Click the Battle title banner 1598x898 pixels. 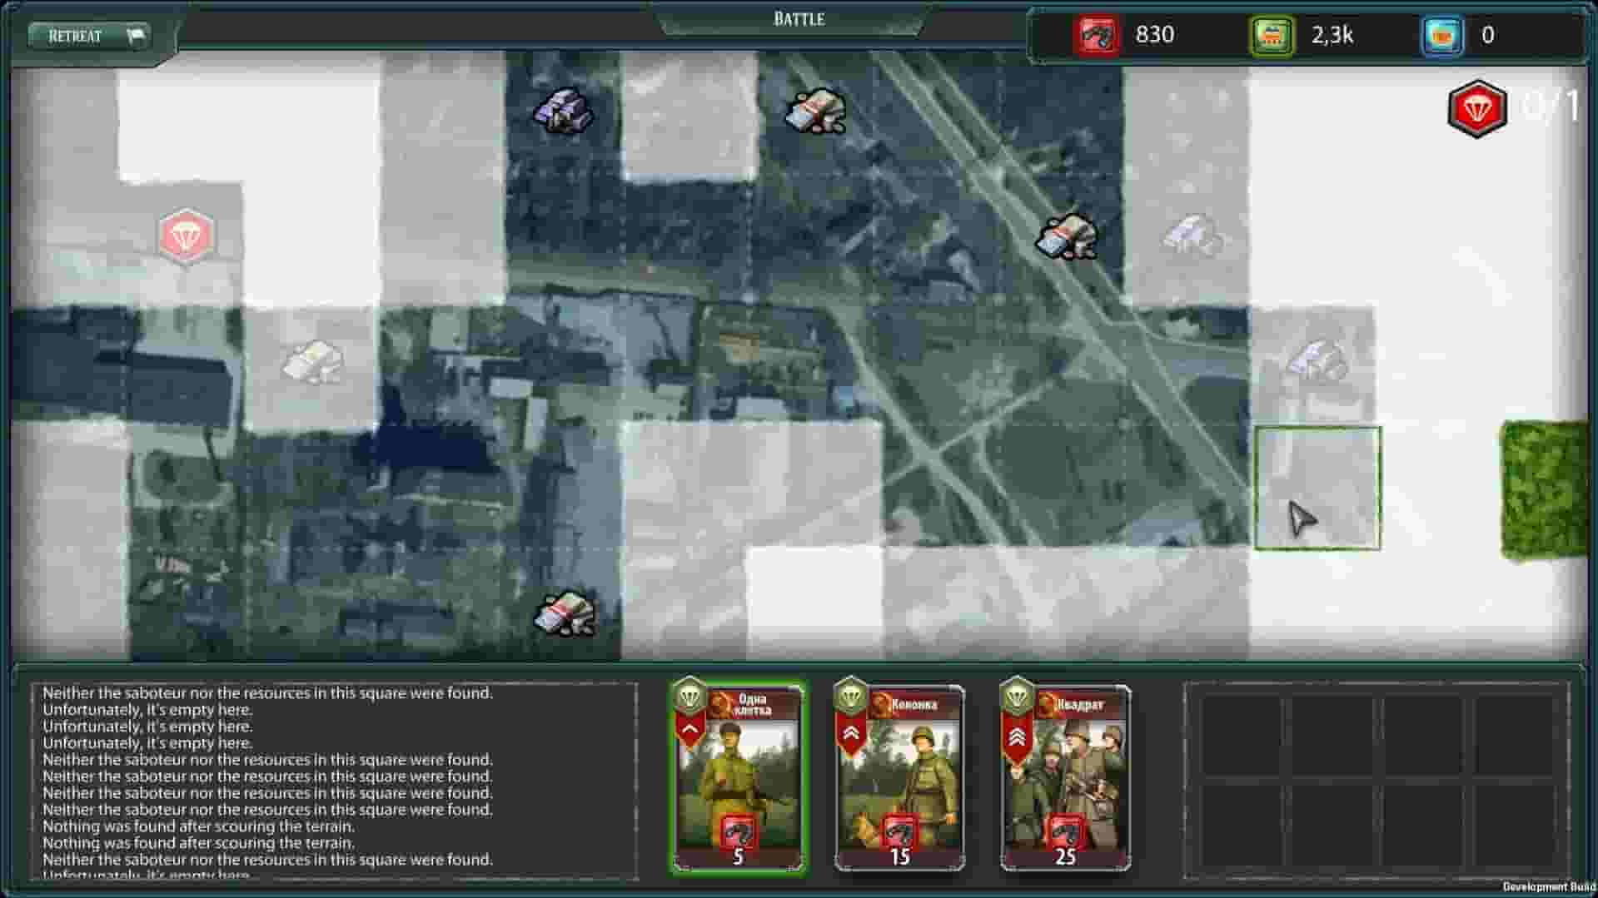[x=799, y=18]
